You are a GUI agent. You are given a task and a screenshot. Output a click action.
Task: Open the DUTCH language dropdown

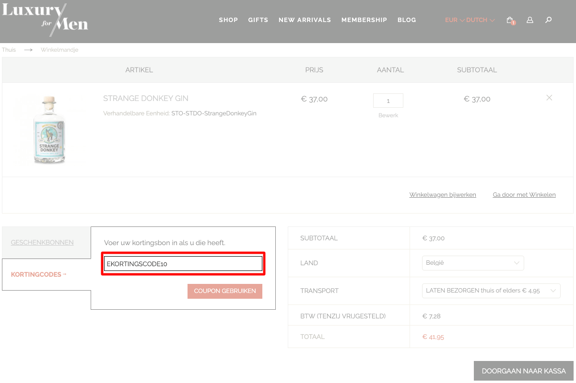480,20
